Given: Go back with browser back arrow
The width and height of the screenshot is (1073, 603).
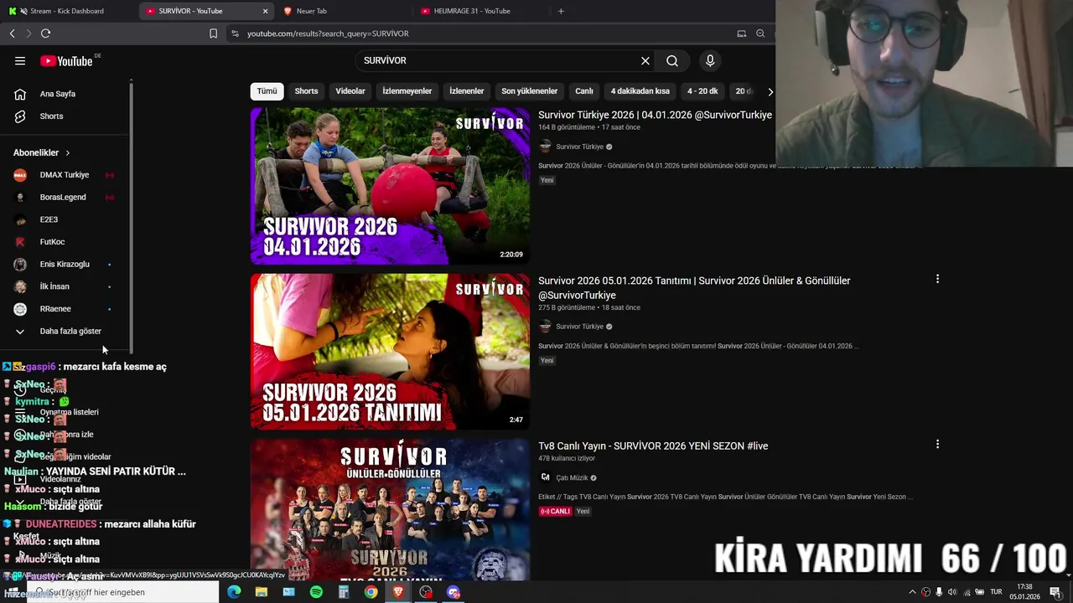Looking at the screenshot, I should click(x=12, y=33).
